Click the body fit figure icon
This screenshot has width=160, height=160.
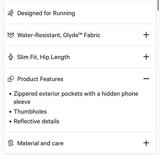pyautogui.click(x=11, y=57)
